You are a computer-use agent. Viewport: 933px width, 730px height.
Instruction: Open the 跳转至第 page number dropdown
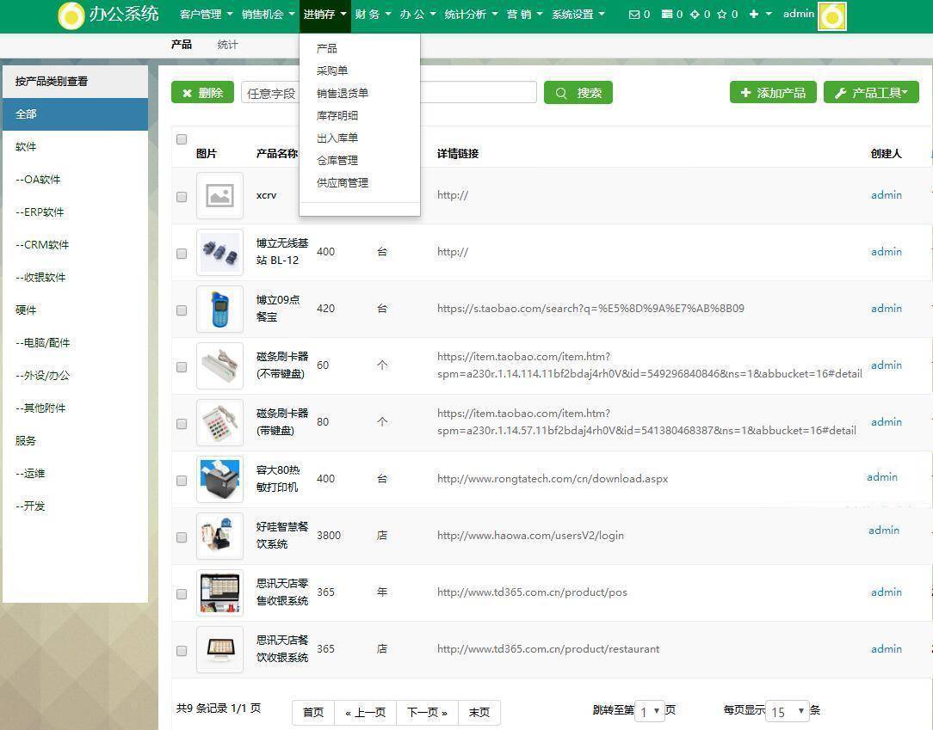click(x=649, y=711)
